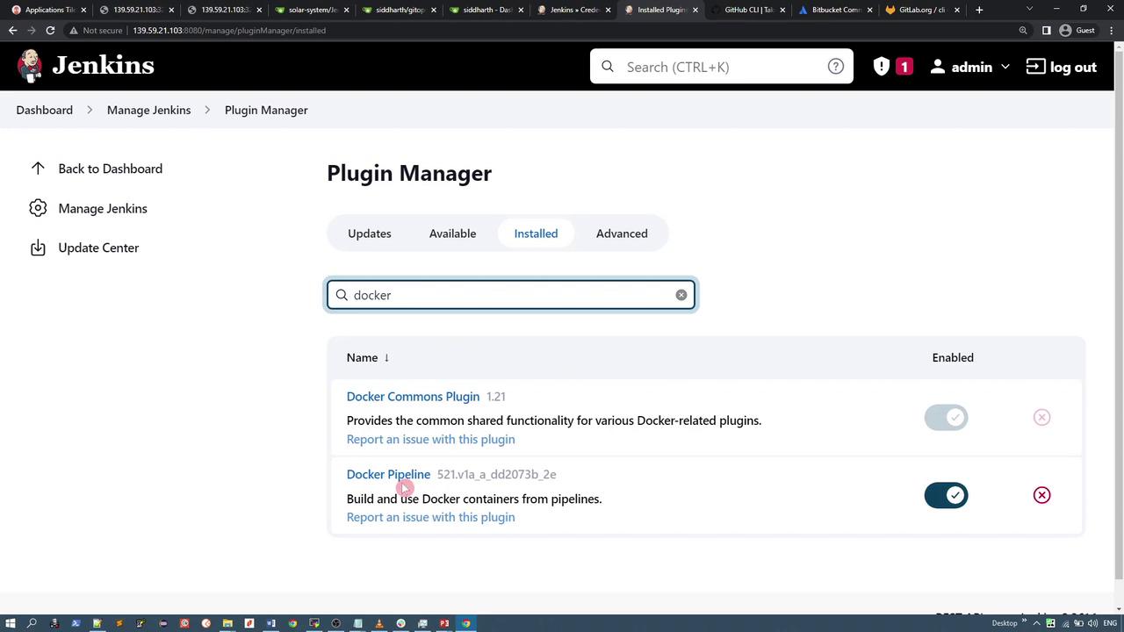This screenshot has width=1124, height=632.
Task: Click the Update Center download icon
Action: [38, 248]
